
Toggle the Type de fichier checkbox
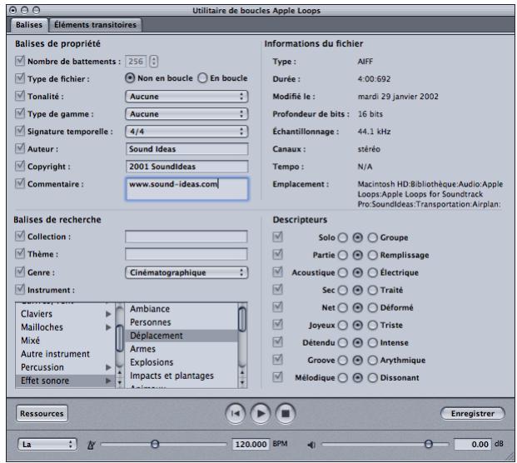(x=20, y=78)
